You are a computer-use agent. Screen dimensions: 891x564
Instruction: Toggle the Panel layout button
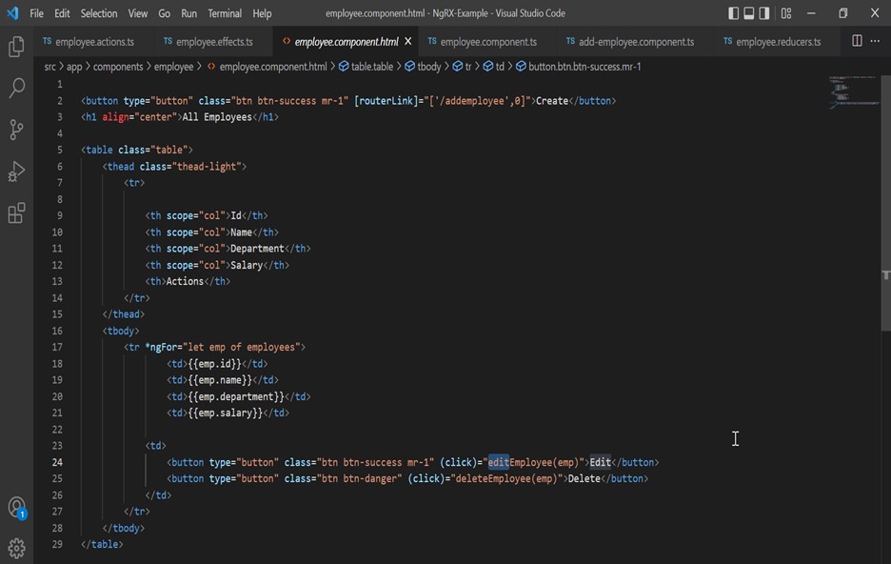(x=749, y=13)
